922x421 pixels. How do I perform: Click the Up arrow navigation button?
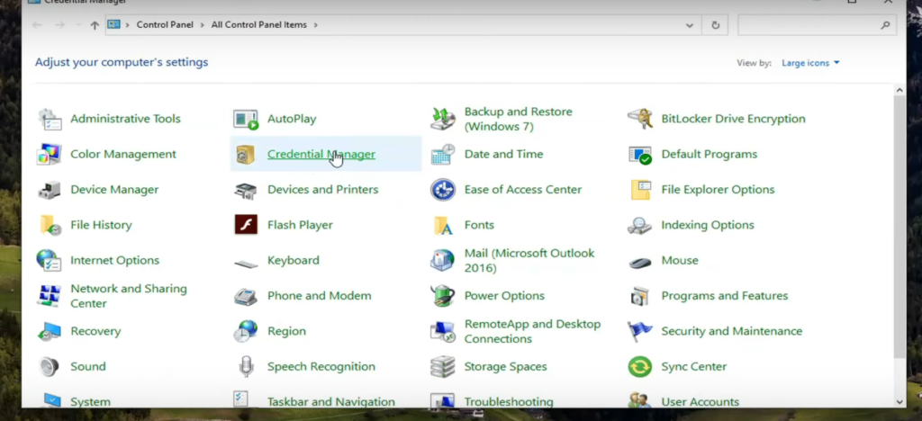[95, 25]
